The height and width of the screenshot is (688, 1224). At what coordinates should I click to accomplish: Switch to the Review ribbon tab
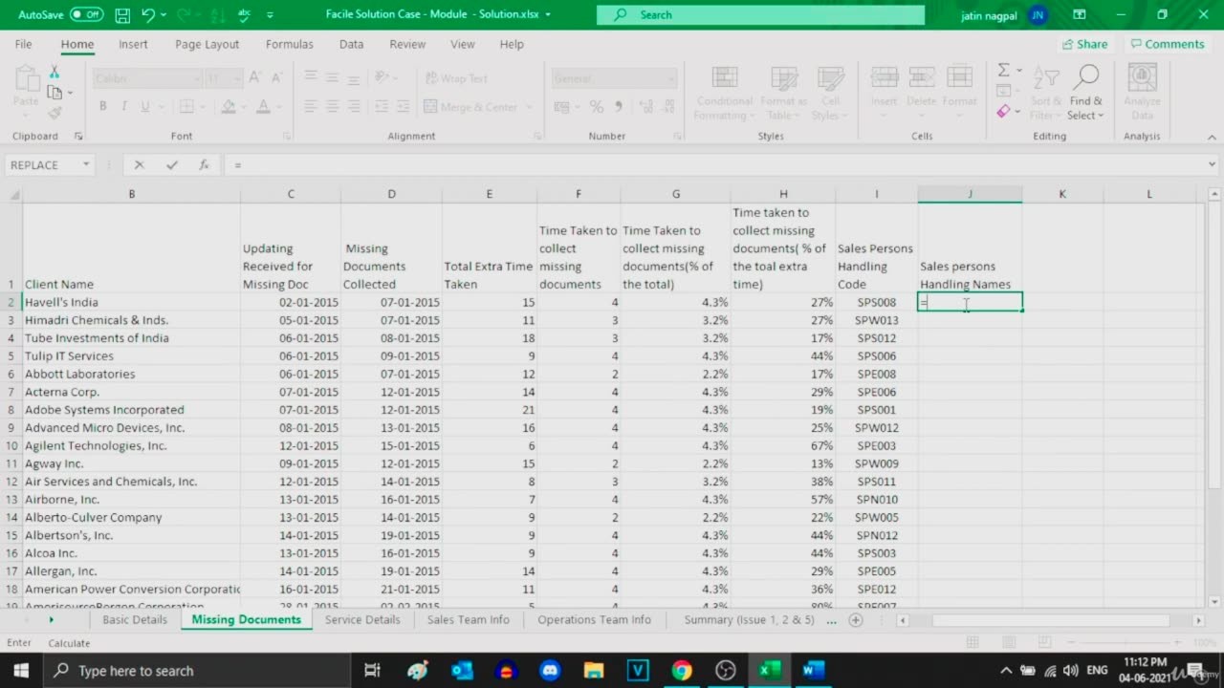tap(407, 44)
